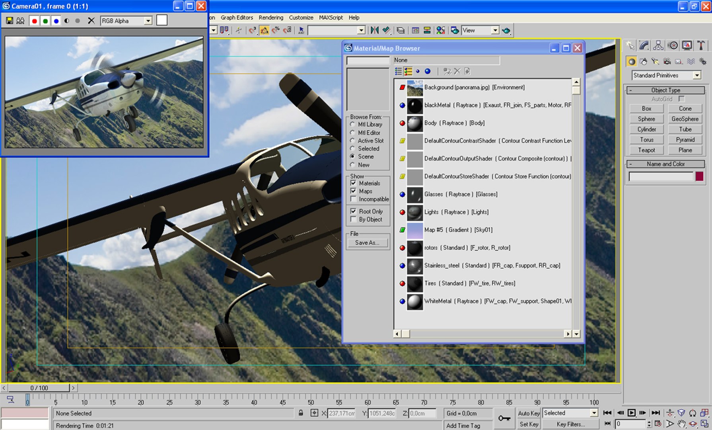Play the animation
712x430 pixels.
click(x=631, y=413)
